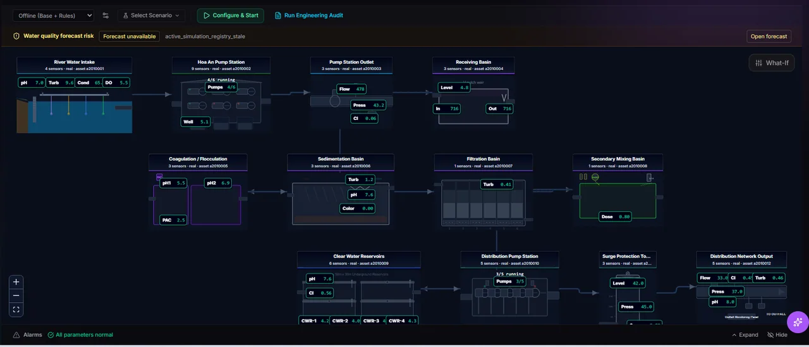Hide the alarms bar
This screenshot has height=347, width=809.
pyautogui.click(x=777, y=335)
